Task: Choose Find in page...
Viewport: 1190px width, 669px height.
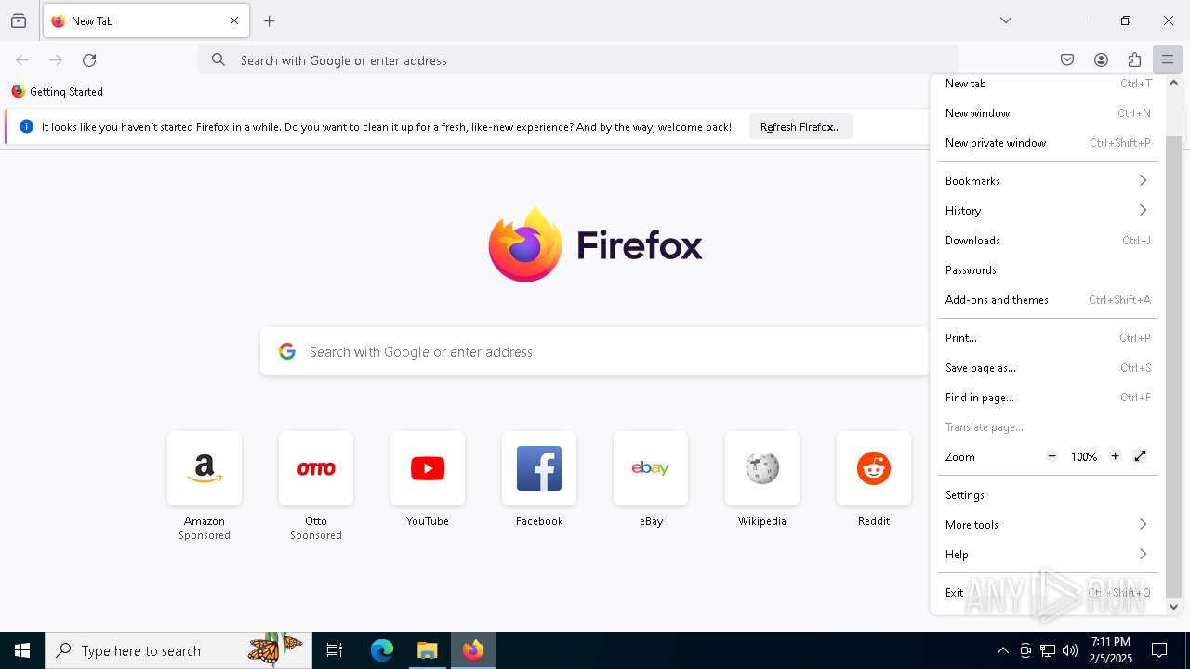Action: click(x=1048, y=398)
